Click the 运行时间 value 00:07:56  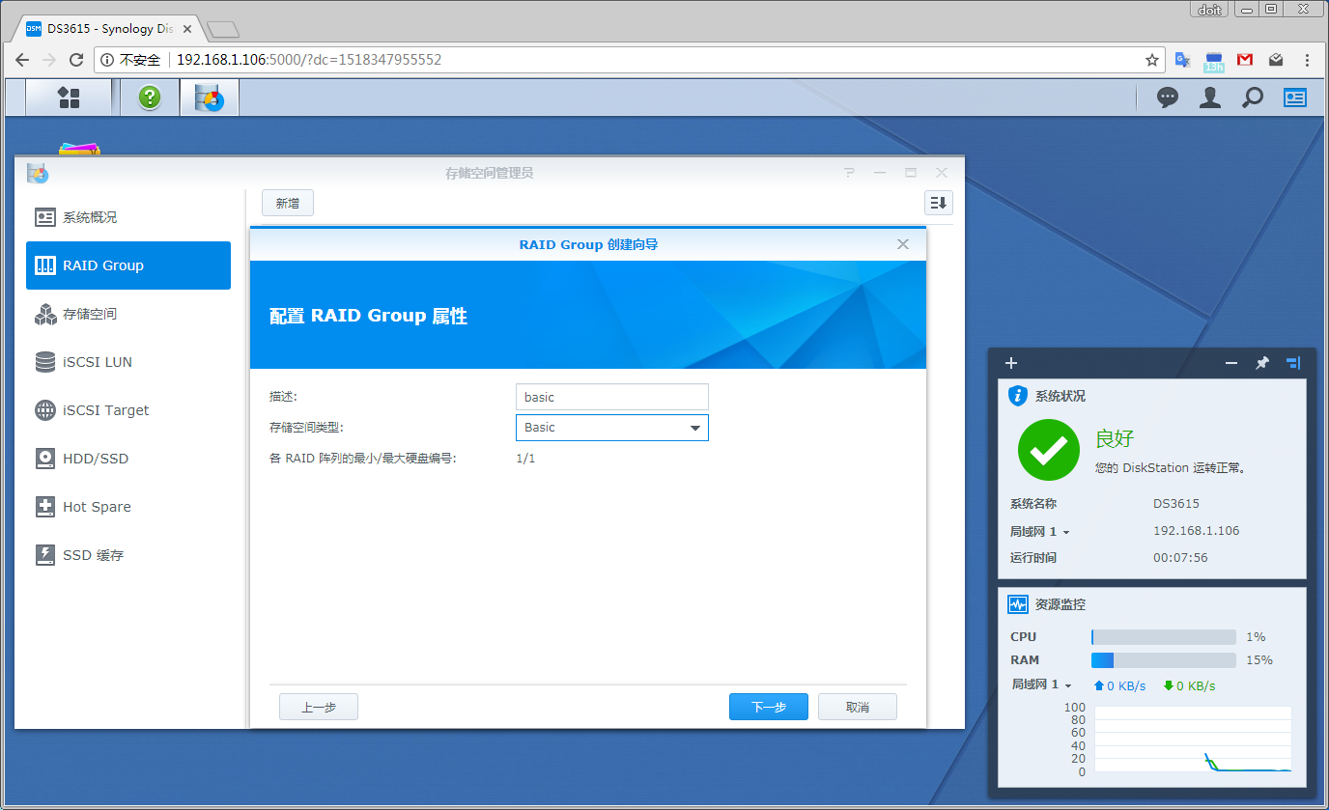pyautogui.click(x=1180, y=558)
